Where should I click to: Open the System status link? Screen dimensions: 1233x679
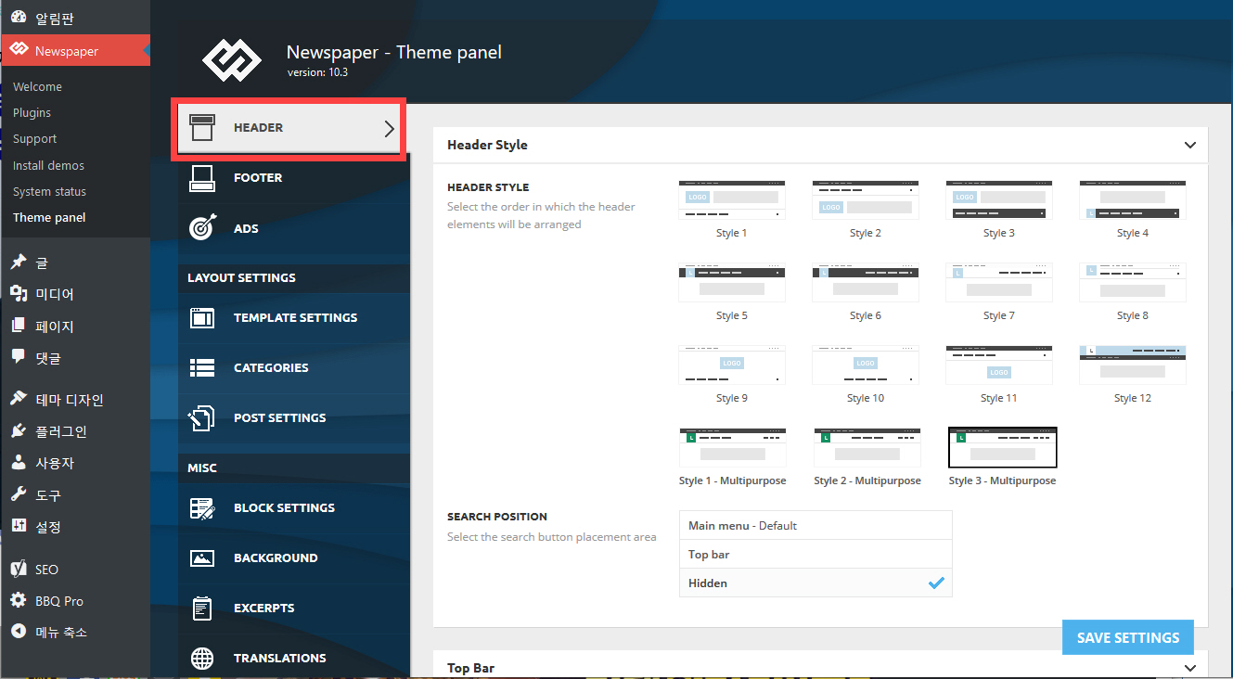pos(50,191)
